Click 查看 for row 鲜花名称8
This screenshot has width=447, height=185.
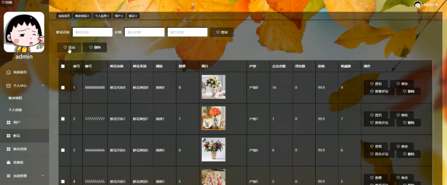[375, 84]
